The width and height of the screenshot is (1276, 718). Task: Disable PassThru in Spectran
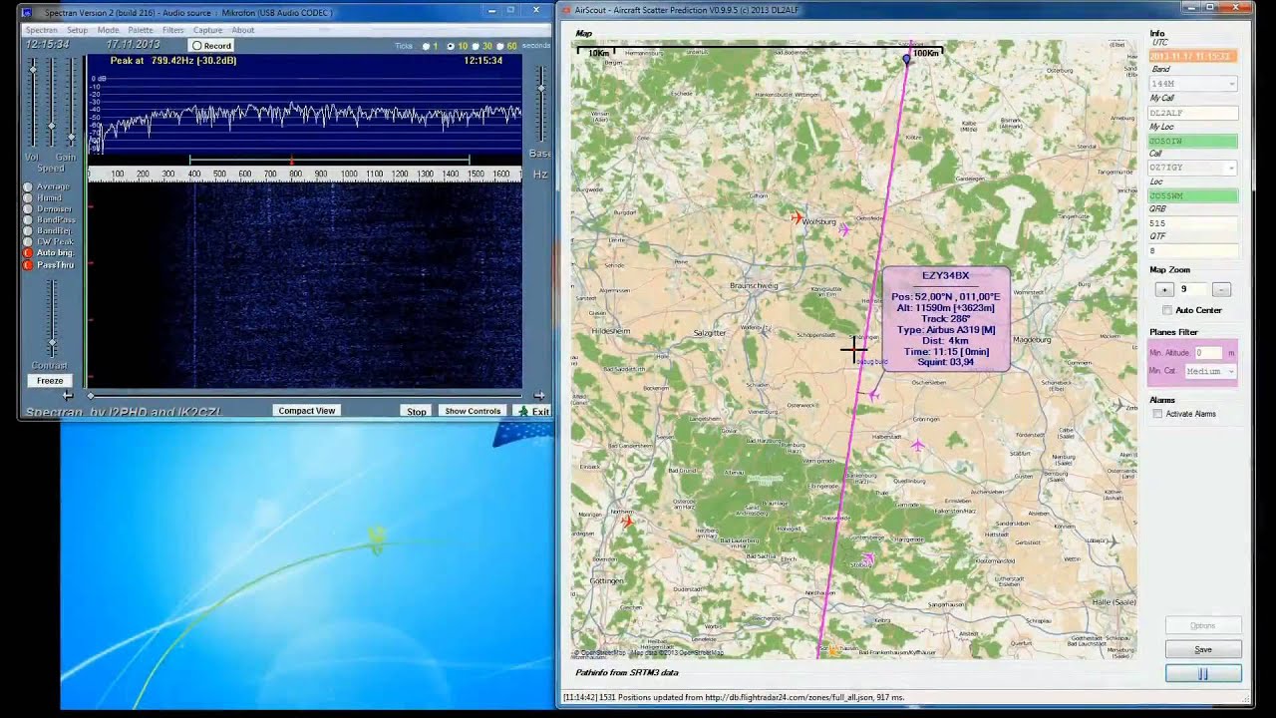point(29,264)
